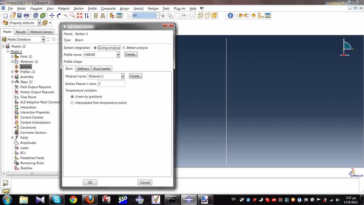Click the Replace Selected display group icon
Screen dimensions: 364x205
pos(240,16)
